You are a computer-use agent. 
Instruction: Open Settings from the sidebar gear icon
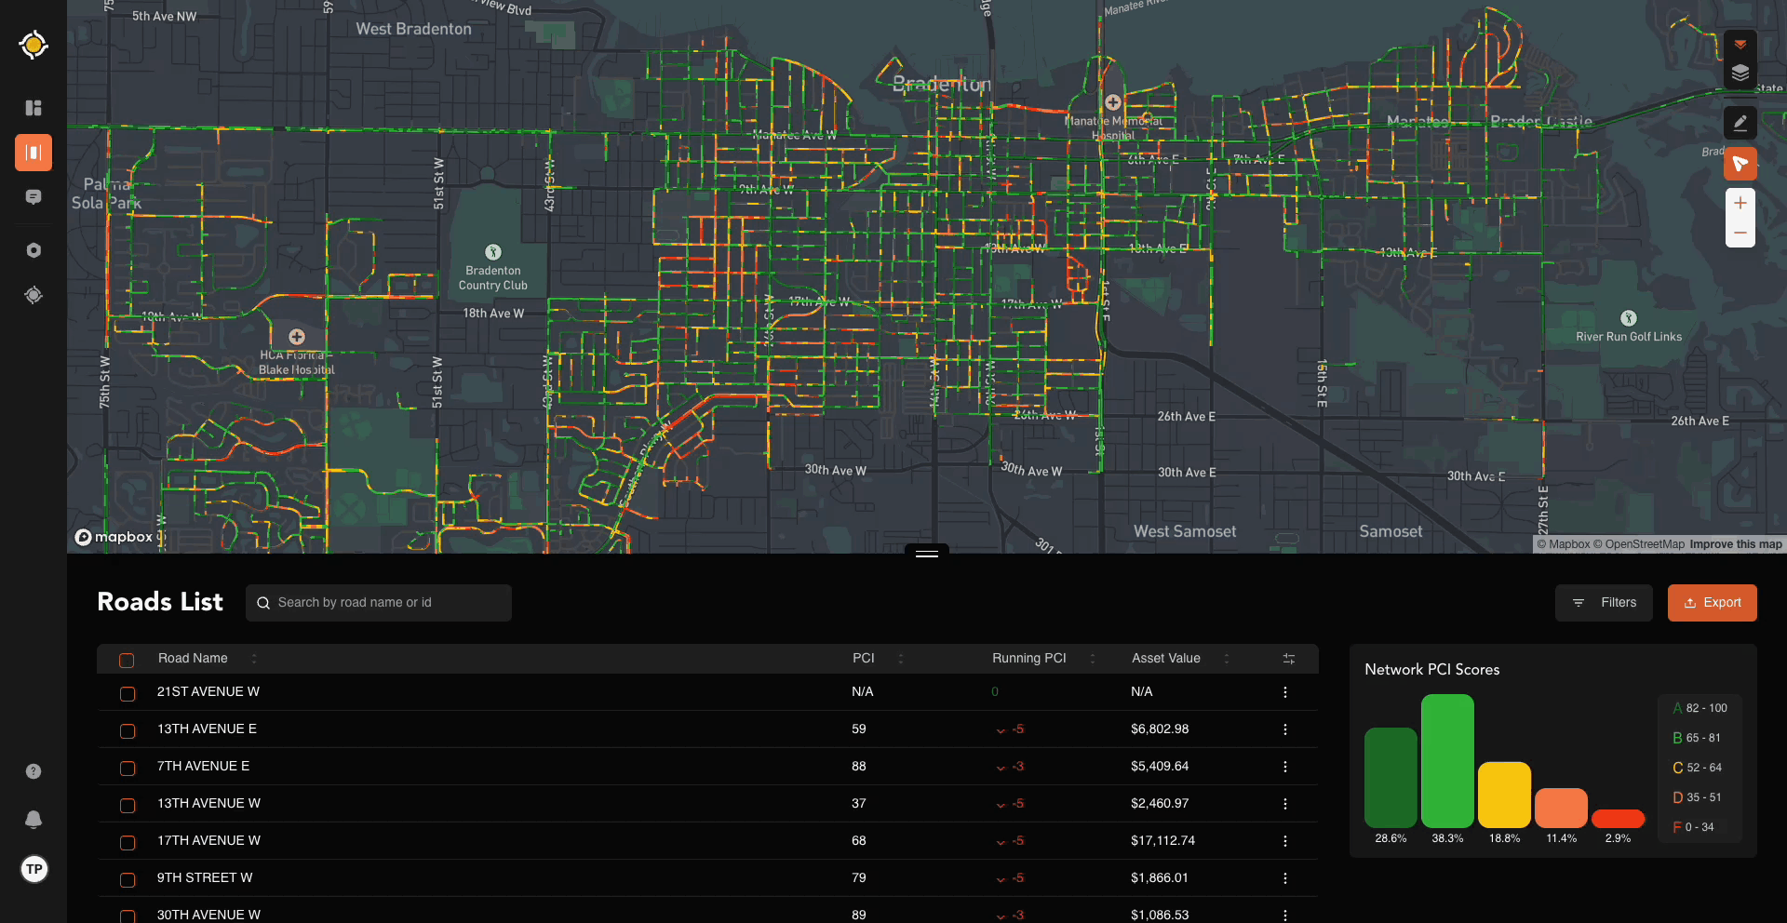tap(33, 249)
